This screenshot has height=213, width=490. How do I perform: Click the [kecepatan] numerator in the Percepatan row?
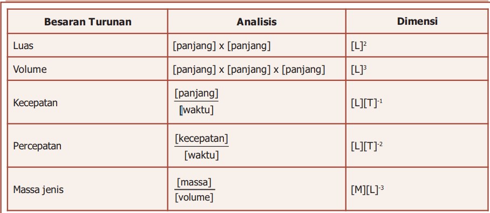click(202, 139)
